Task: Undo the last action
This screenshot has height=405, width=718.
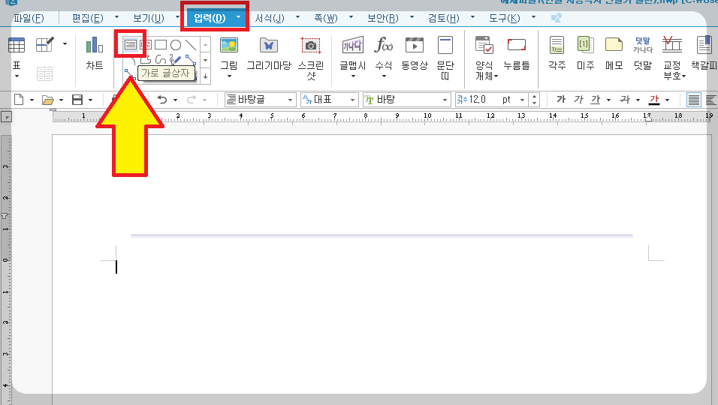Action: pos(162,99)
